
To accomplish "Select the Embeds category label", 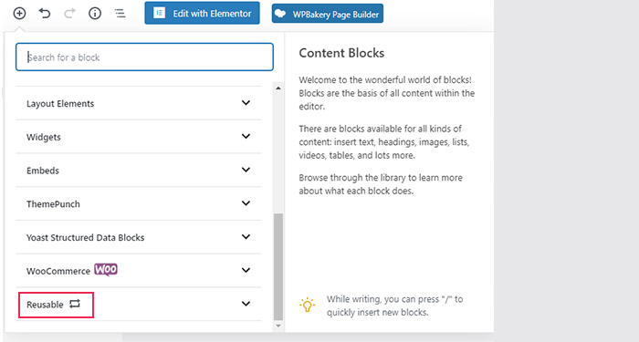I will pos(43,171).
